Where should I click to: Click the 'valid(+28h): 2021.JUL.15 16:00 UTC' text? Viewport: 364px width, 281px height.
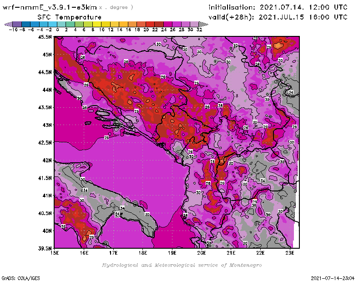pyautogui.click(x=278, y=17)
